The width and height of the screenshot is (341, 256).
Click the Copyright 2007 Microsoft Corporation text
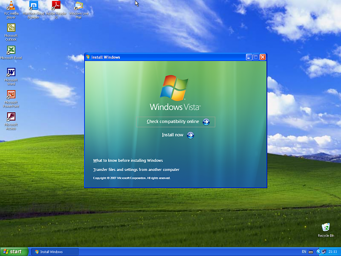point(131,178)
